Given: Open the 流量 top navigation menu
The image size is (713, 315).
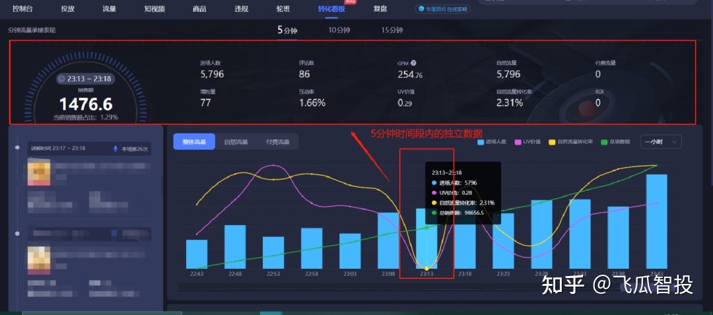Looking at the screenshot, I should pos(110,9).
